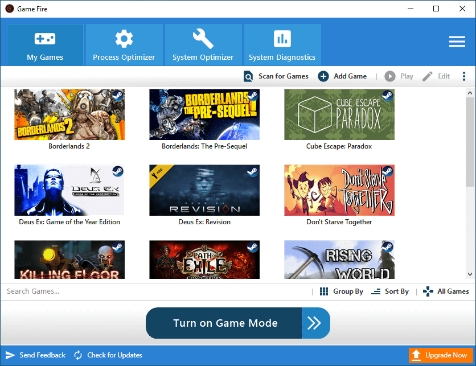Open the System Diagnostics tab
The height and width of the screenshot is (366, 476).
click(282, 44)
